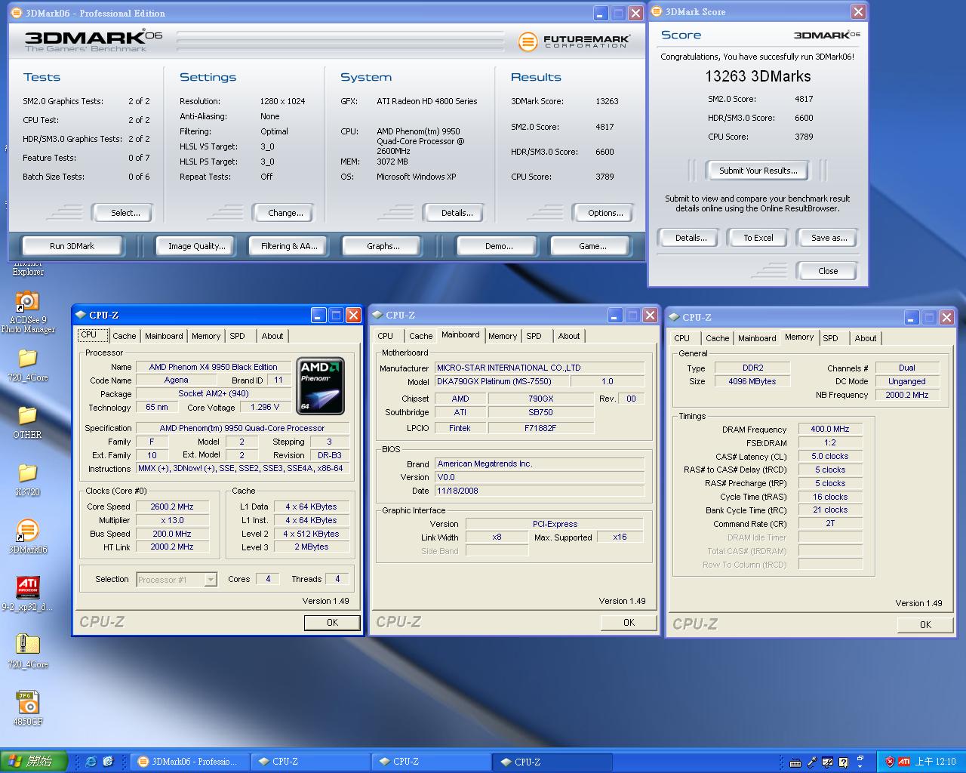Click the Save as... button
The width and height of the screenshot is (966, 773).
tap(829, 238)
